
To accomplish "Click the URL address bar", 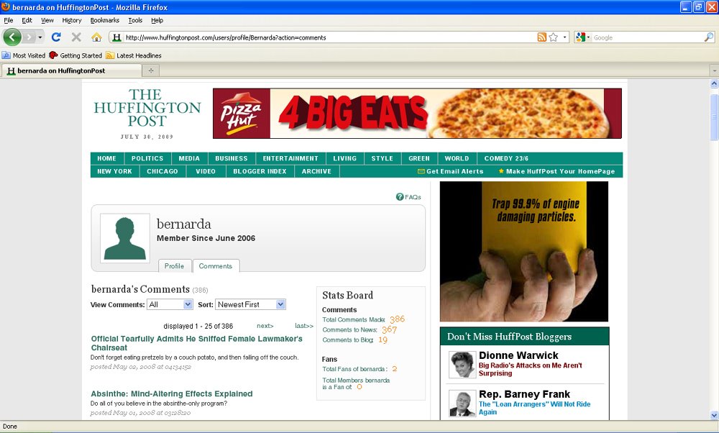I will pyautogui.click(x=329, y=37).
